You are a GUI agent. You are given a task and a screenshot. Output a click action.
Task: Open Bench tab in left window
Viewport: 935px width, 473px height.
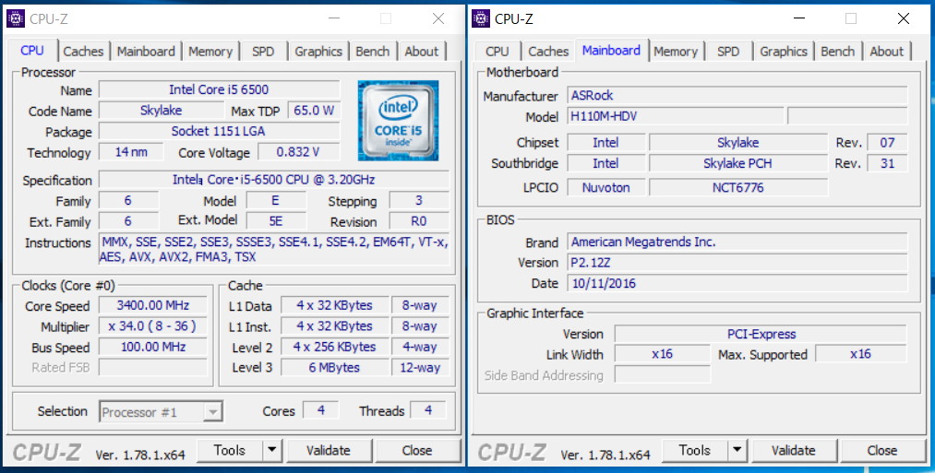(373, 52)
